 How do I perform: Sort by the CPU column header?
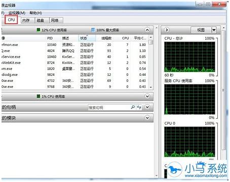click(x=125, y=38)
